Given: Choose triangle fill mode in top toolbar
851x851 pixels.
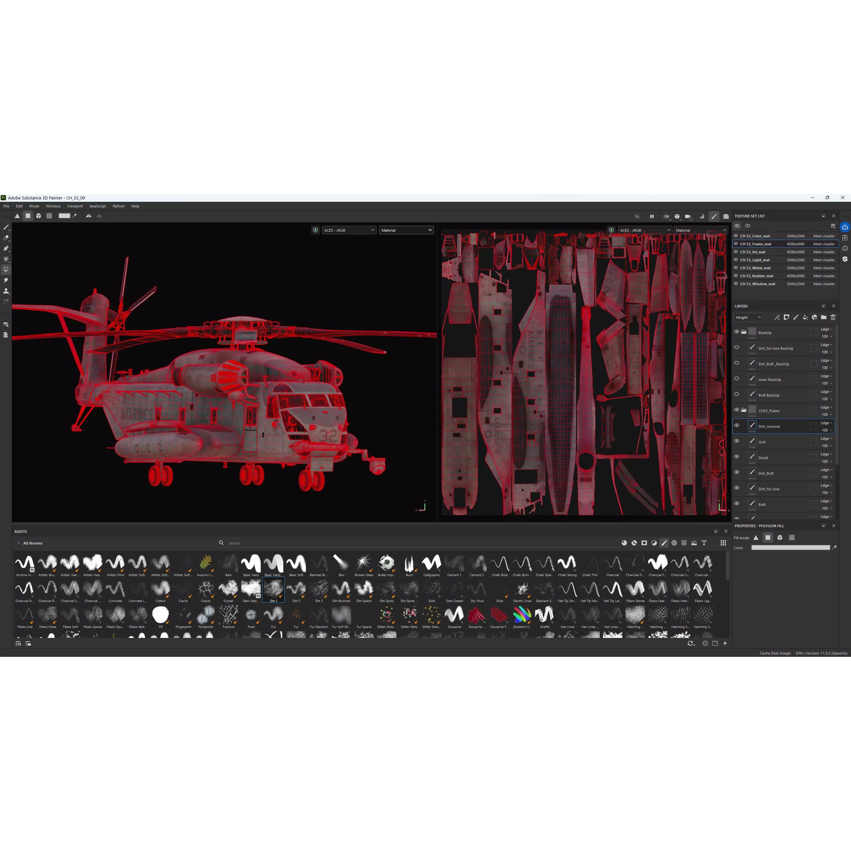Looking at the screenshot, I should pos(17,216).
